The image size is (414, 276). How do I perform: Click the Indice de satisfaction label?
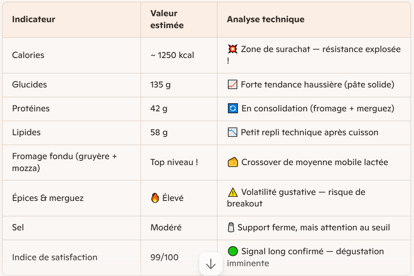tap(54, 257)
